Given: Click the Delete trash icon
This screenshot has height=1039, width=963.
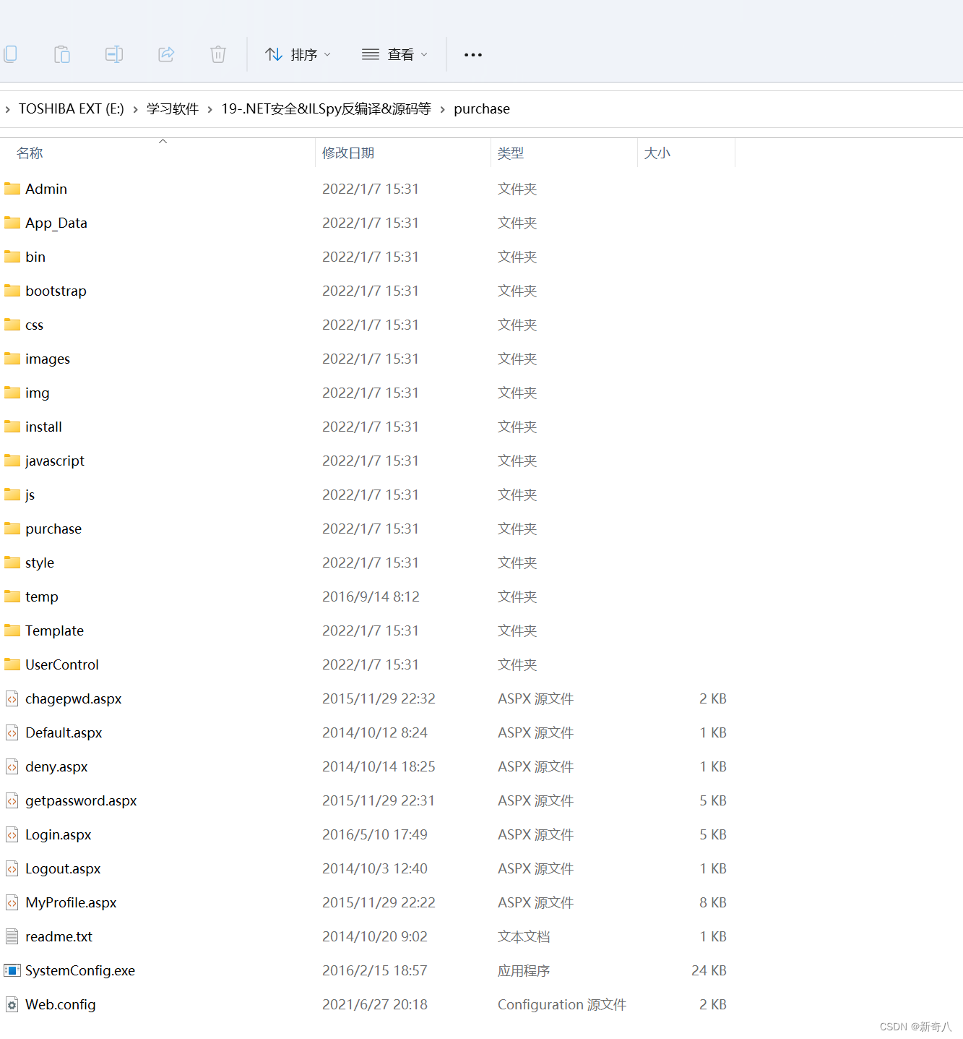Looking at the screenshot, I should click(x=218, y=54).
